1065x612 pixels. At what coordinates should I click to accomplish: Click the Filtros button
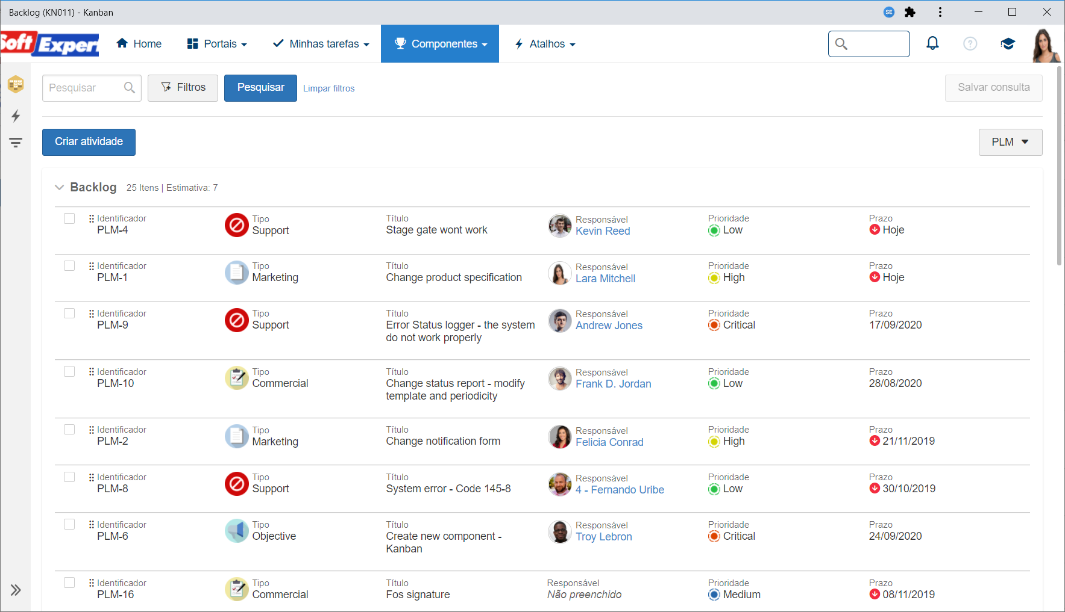(183, 88)
